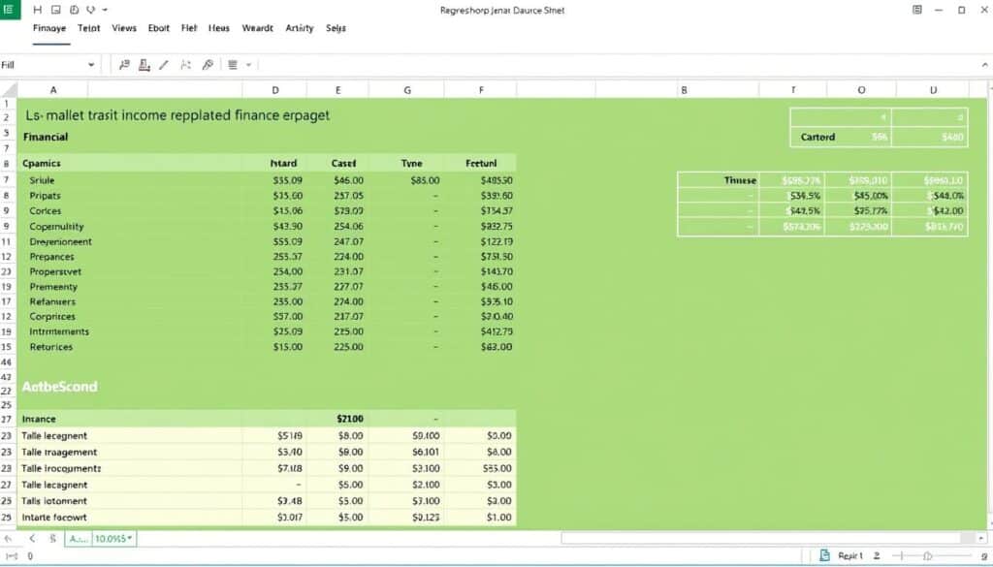Click the select-all corner of the grid
This screenshot has width=993, height=567.
click(8, 90)
